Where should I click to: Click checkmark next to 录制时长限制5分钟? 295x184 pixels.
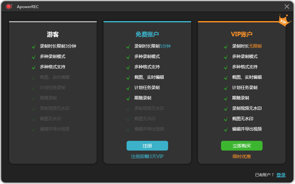point(128,46)
